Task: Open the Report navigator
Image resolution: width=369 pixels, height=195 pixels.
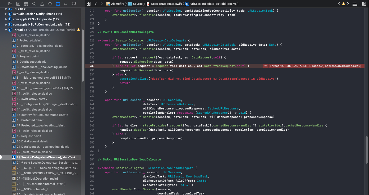Action: pyautogui.click(x=73, y=4)
